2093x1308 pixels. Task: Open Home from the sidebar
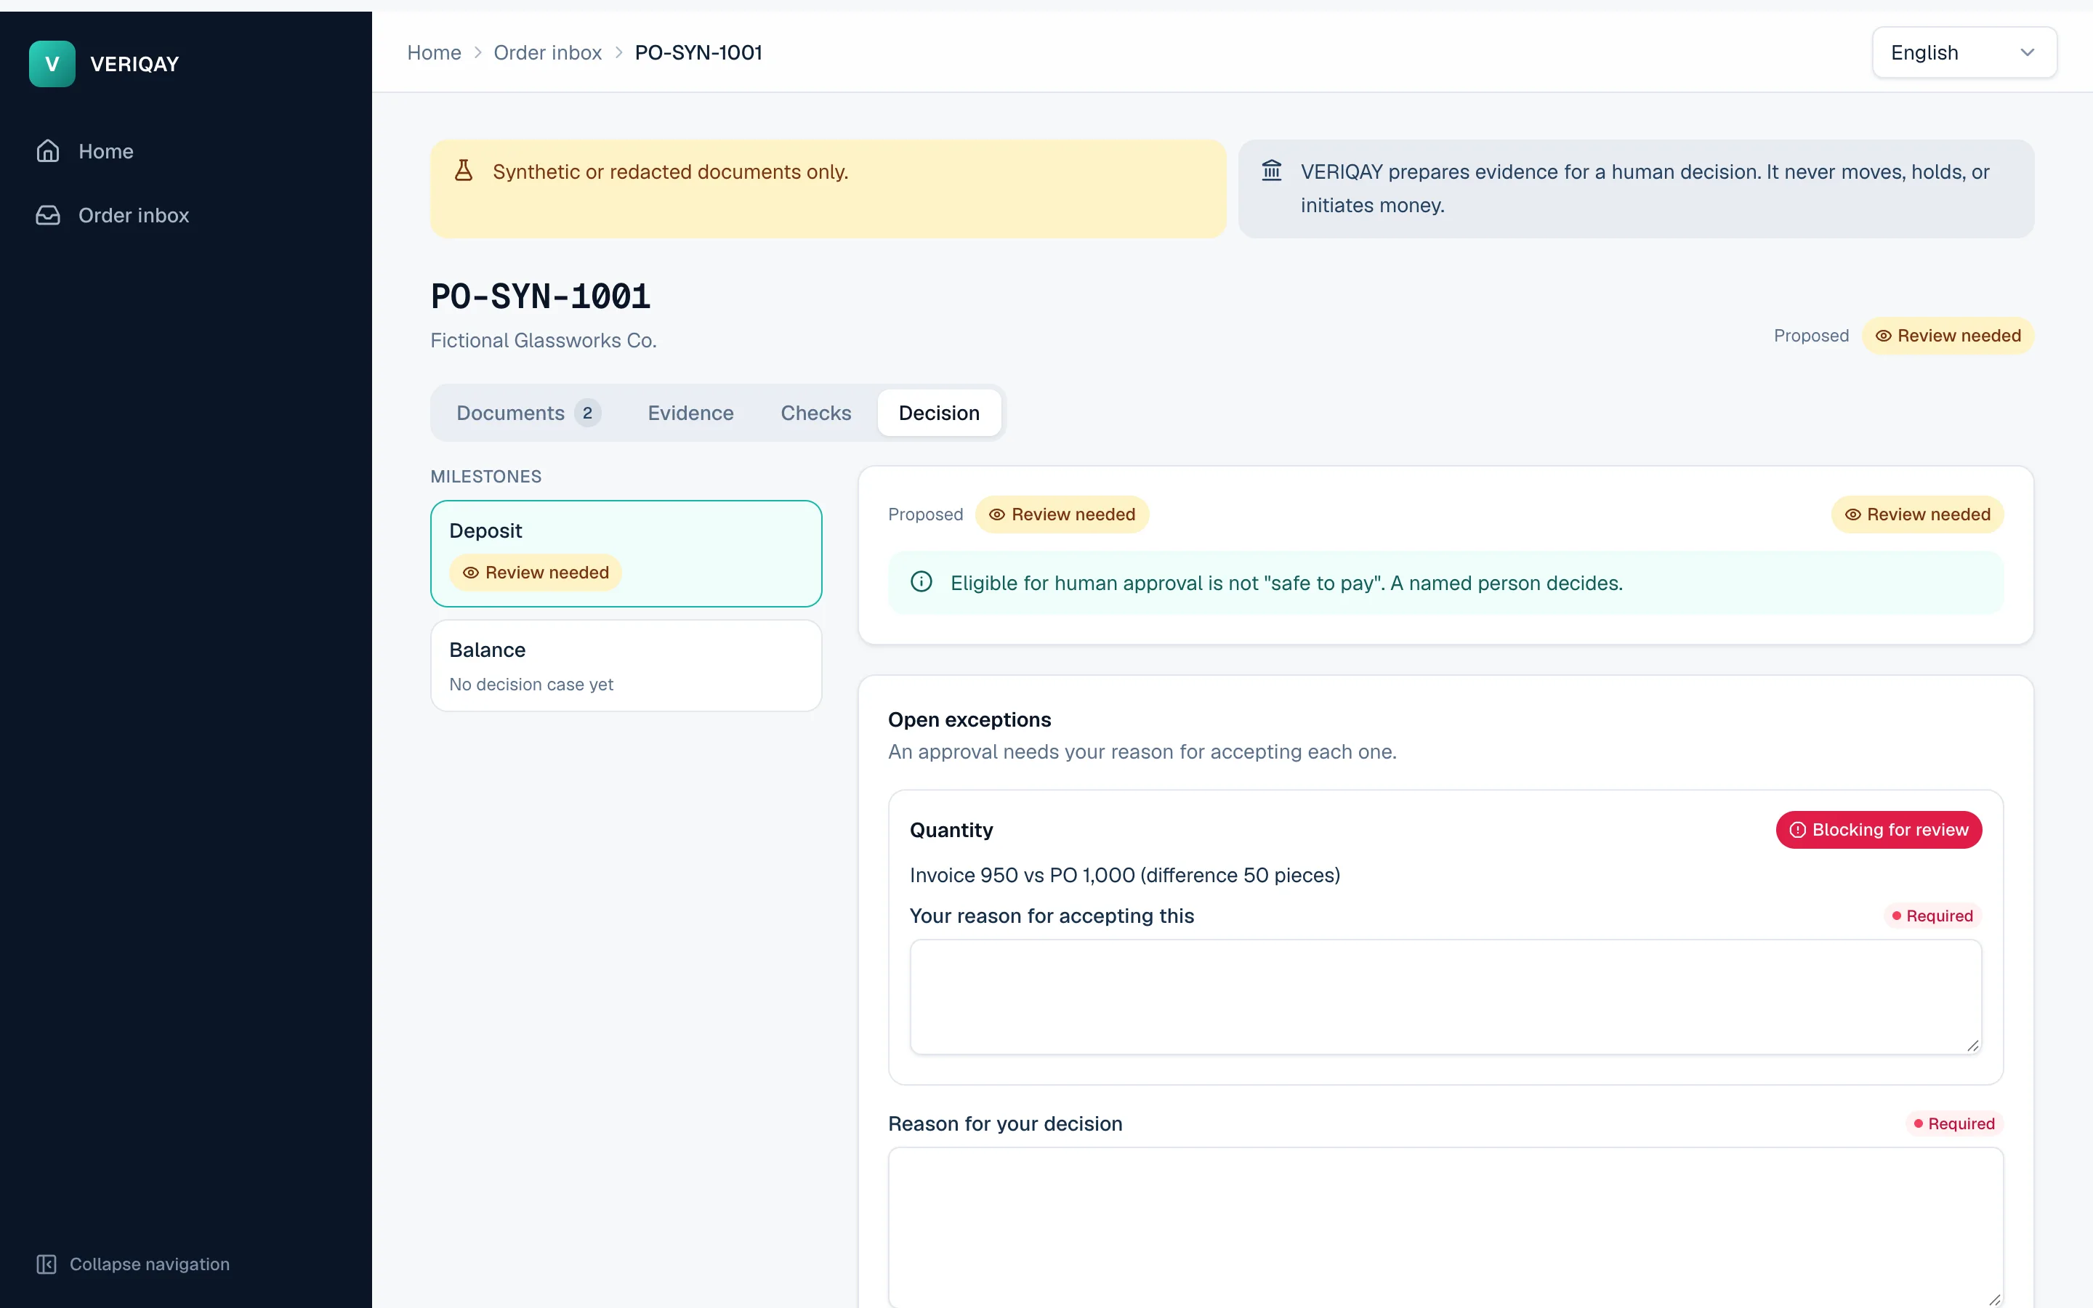coord(186,151)
